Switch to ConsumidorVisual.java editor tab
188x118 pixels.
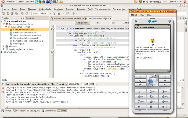click(98, 18)
